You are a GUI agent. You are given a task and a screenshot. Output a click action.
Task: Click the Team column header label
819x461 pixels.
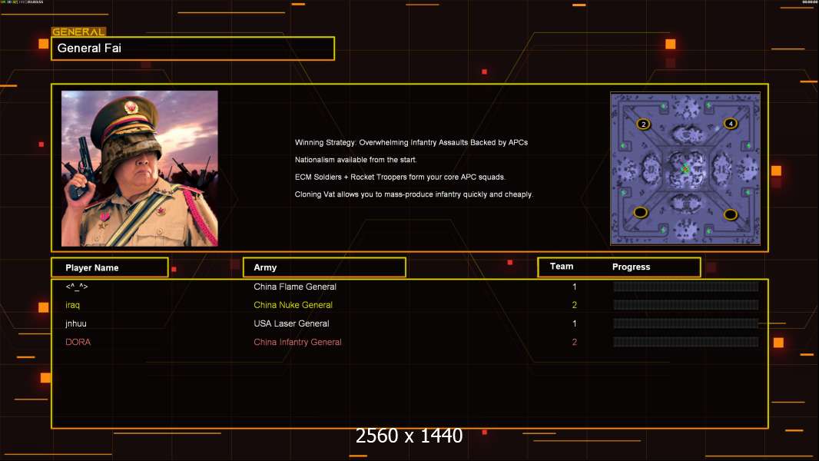tap(562, 267)
